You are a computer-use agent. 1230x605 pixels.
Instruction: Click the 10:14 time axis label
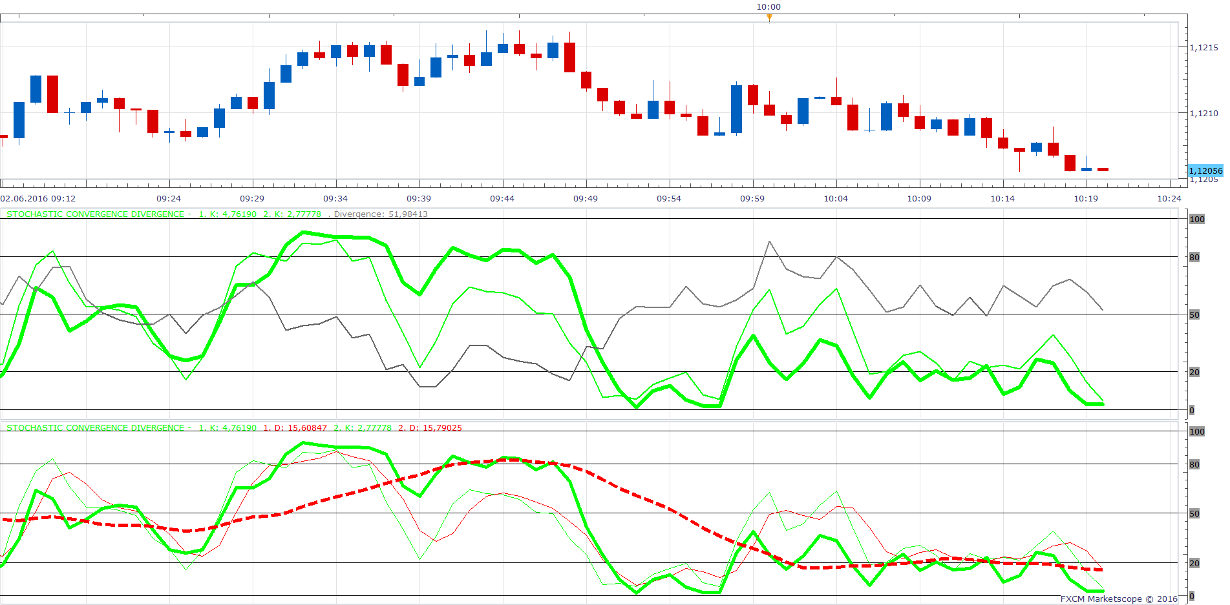click(1002, 198)
